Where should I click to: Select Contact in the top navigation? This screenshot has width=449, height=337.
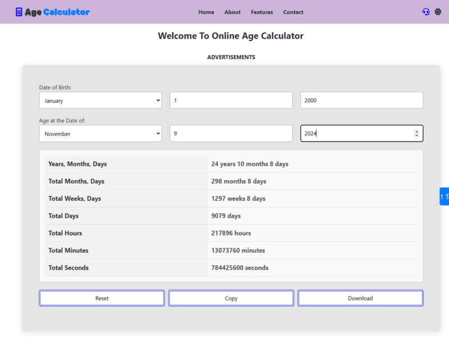tap(293, 12)
